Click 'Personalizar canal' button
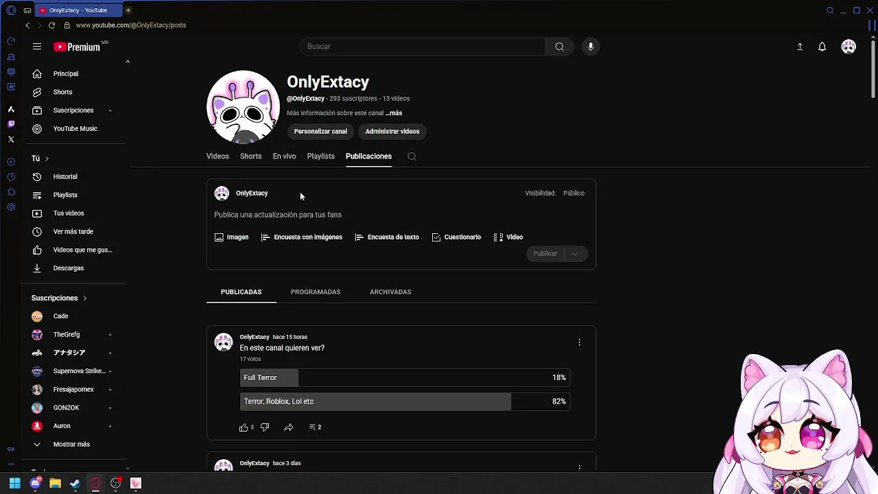Viewport: 878px width, 494px height. (x=320, y=132)
